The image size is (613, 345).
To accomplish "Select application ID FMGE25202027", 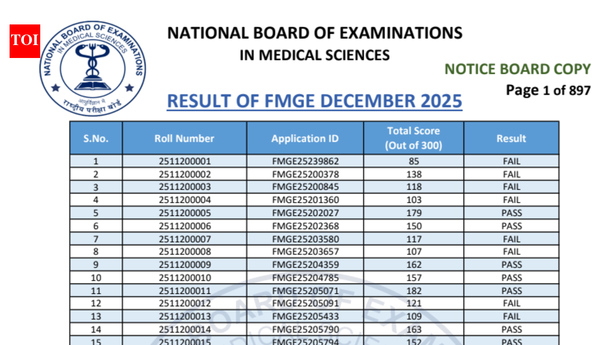I will (x=305, y=213).
